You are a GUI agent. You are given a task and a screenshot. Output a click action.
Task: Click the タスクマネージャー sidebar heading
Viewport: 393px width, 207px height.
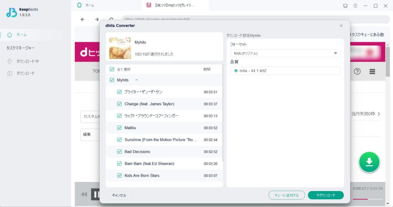tap(21, 48)
